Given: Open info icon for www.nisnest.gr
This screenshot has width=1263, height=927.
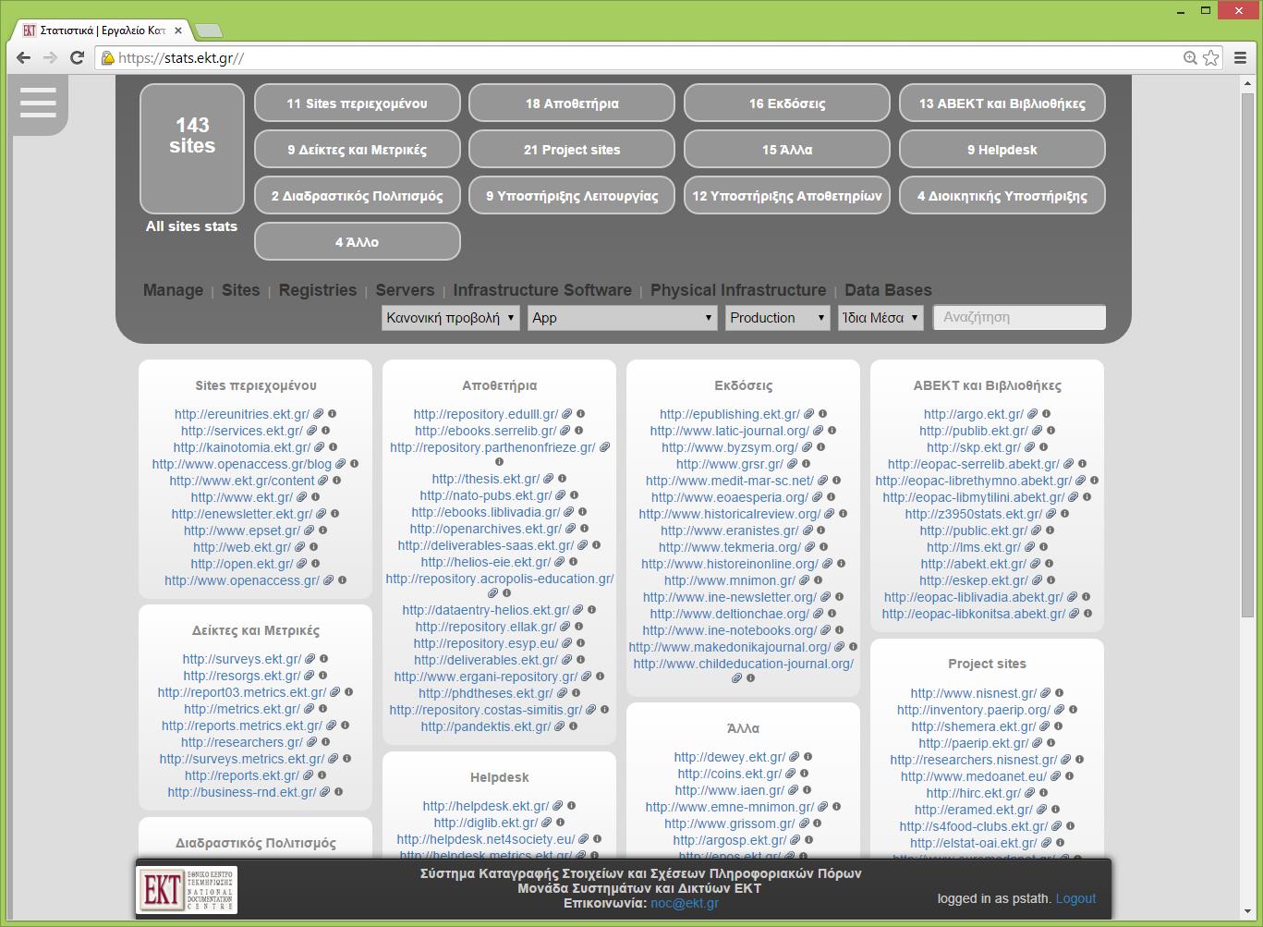Looking at the screenshot, I should 1060,693.
